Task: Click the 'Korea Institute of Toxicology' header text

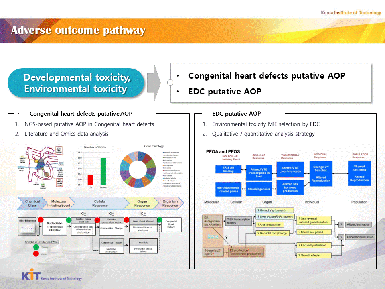Action: (351, 12)
